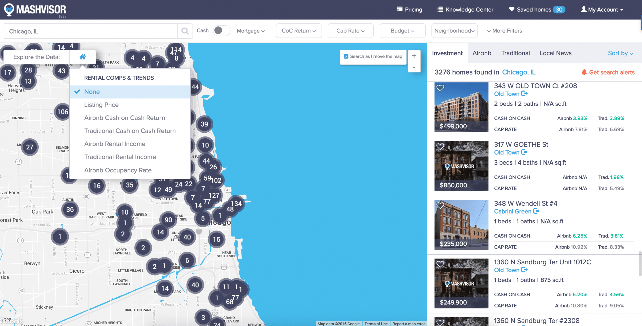
Task: Expand the My Account menu
Action: pyautogui.click(x=602, y=9)
